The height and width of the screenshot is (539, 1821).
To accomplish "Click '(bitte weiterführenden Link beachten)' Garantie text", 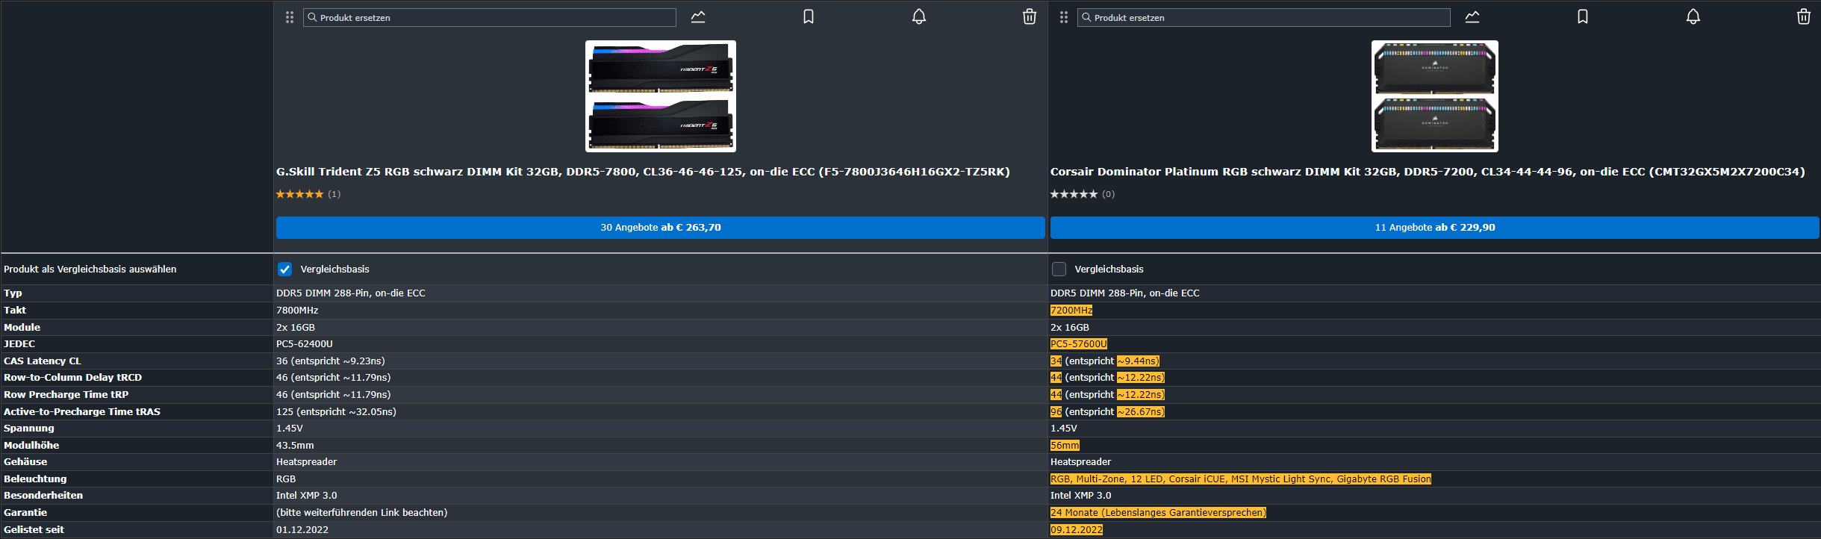I will click(362, 513).
